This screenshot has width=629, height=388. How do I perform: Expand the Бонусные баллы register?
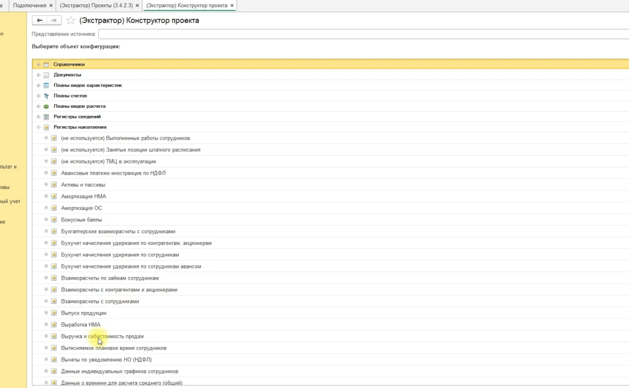tap(46, 219)
